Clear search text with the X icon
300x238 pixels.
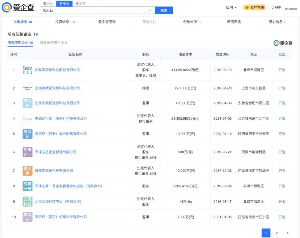point(150,10)
